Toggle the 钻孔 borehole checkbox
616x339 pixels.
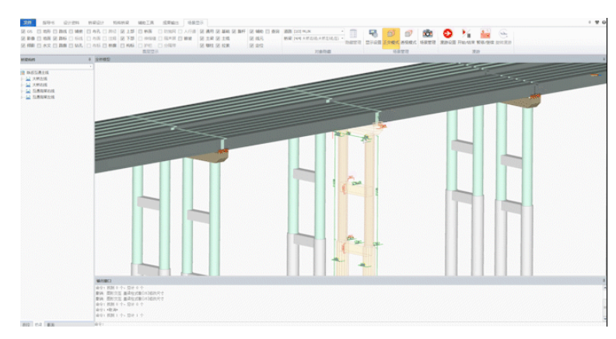click(71, 46)
